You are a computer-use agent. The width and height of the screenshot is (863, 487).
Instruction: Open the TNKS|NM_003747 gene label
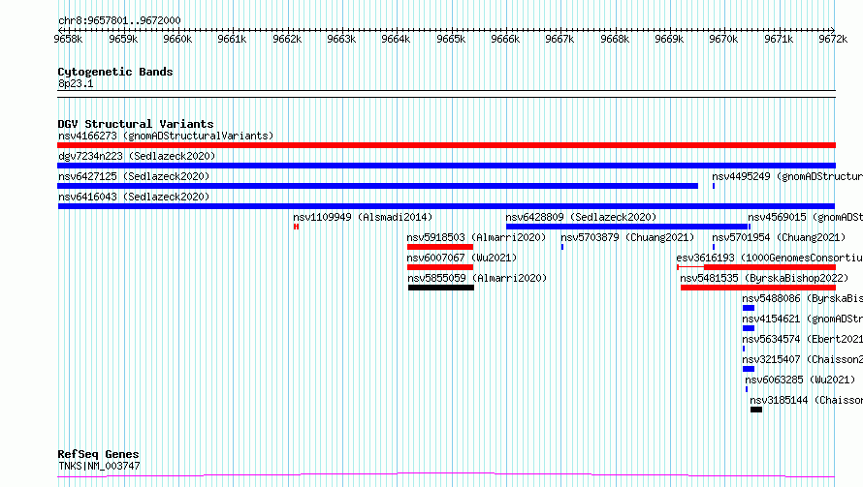[99, 466]
